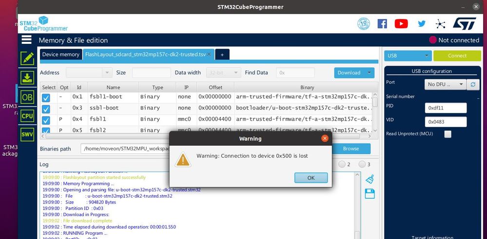The image size is (487, 239).
Task: Click the Id column header
Action: (x=79, y=88)
